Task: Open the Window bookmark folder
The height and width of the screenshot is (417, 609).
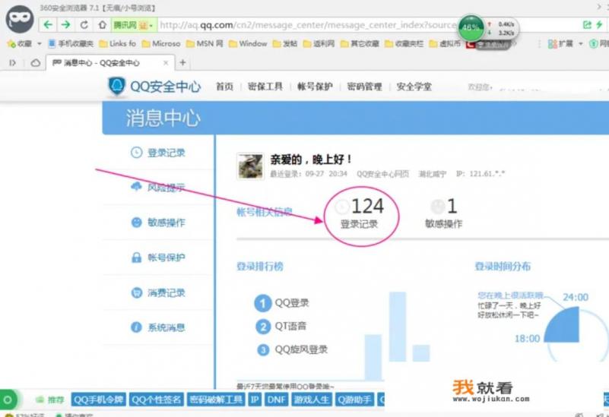Action: [248, 44]
